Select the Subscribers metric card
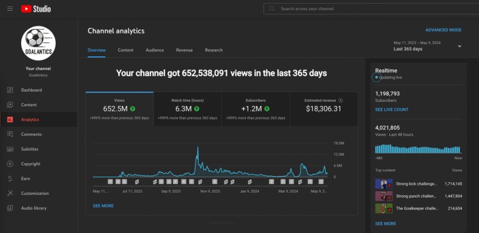479x233 pixels. (x=256, y=109)
